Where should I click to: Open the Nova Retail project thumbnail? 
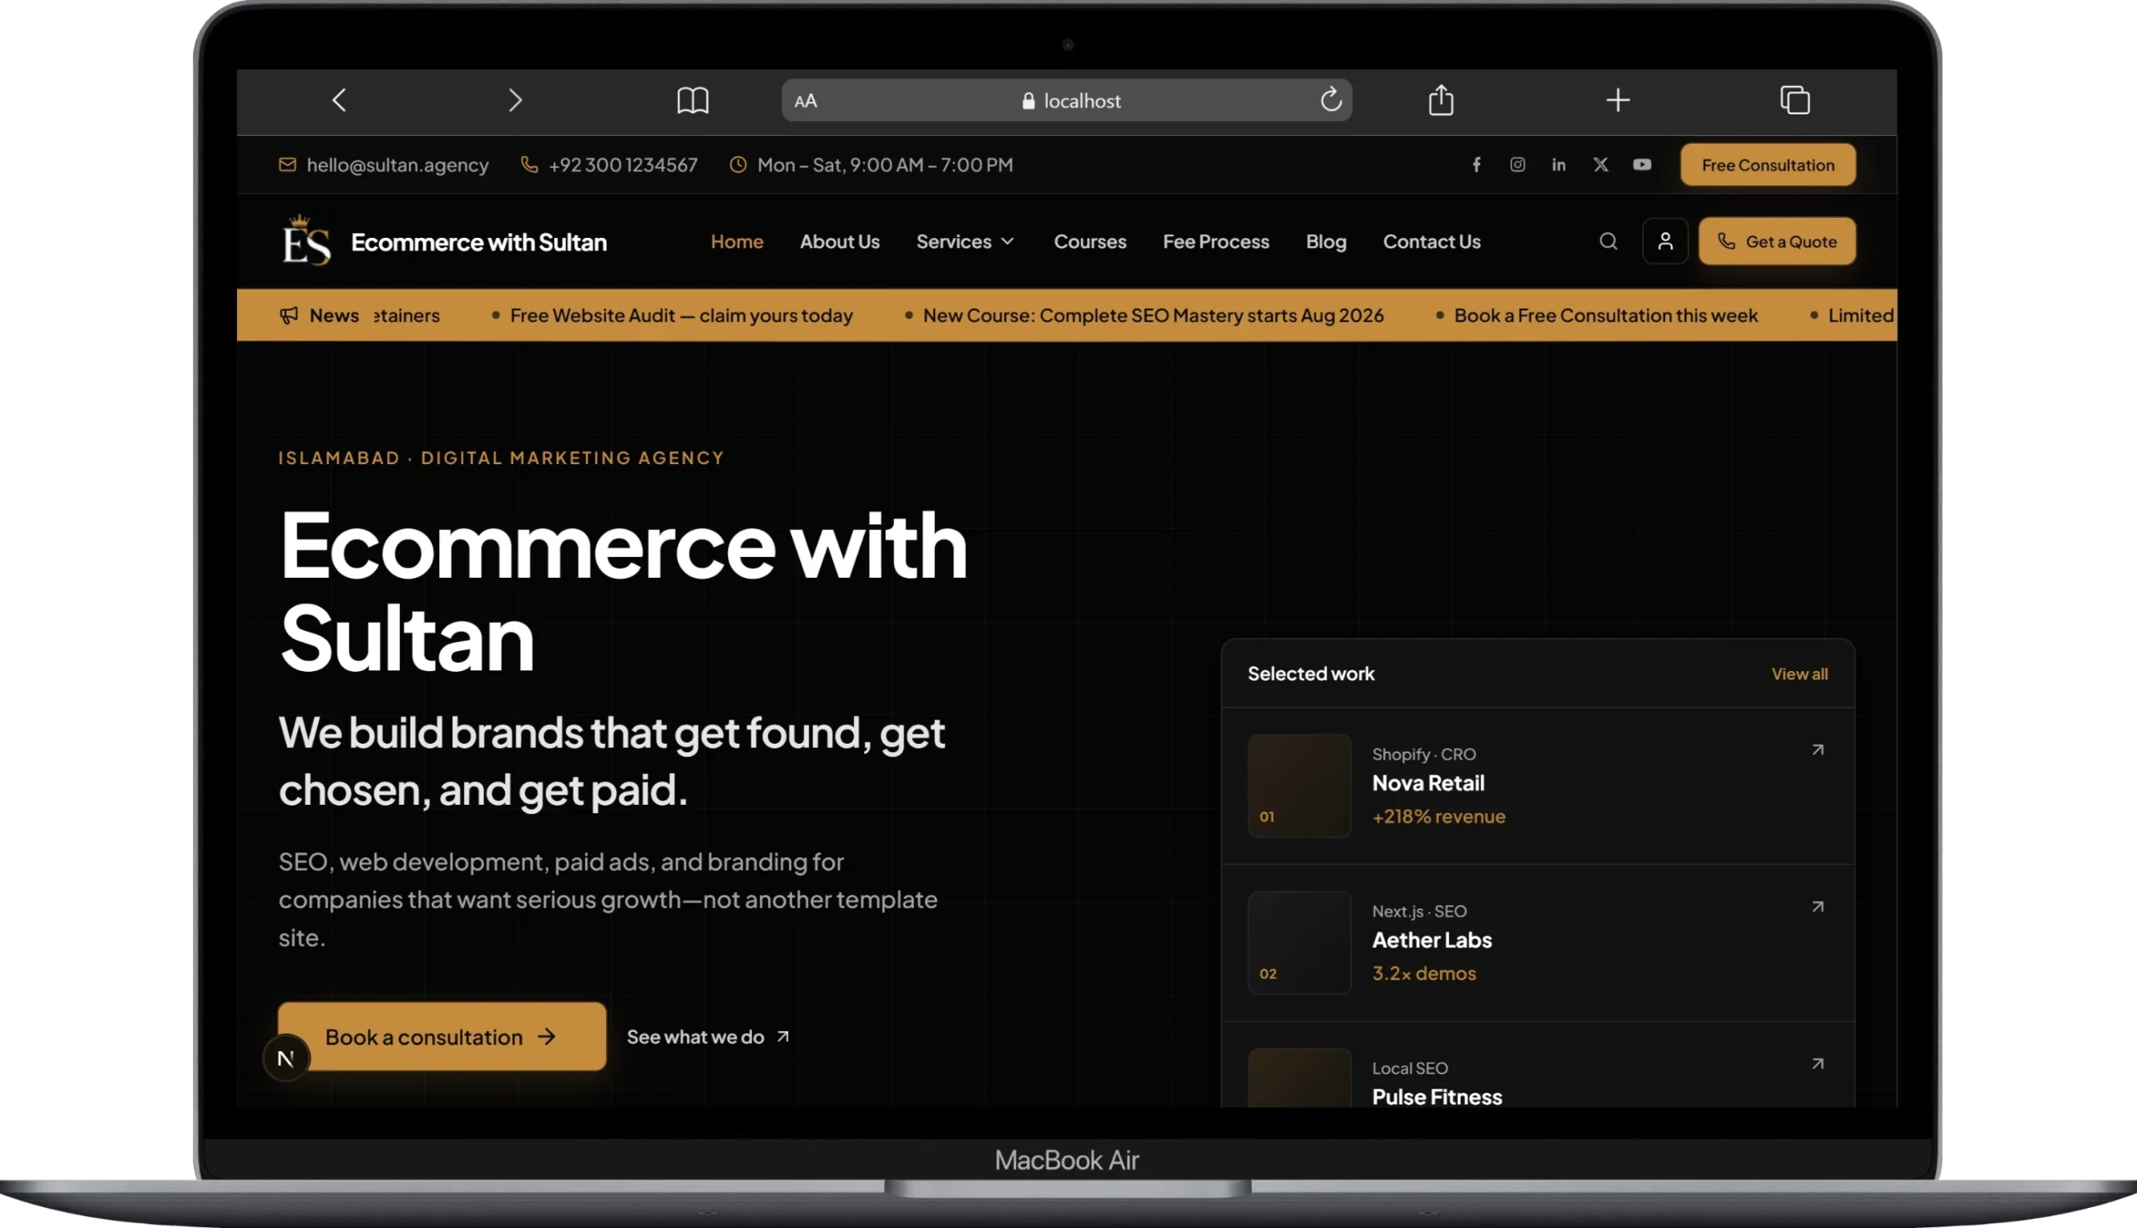click(1299, 786)
